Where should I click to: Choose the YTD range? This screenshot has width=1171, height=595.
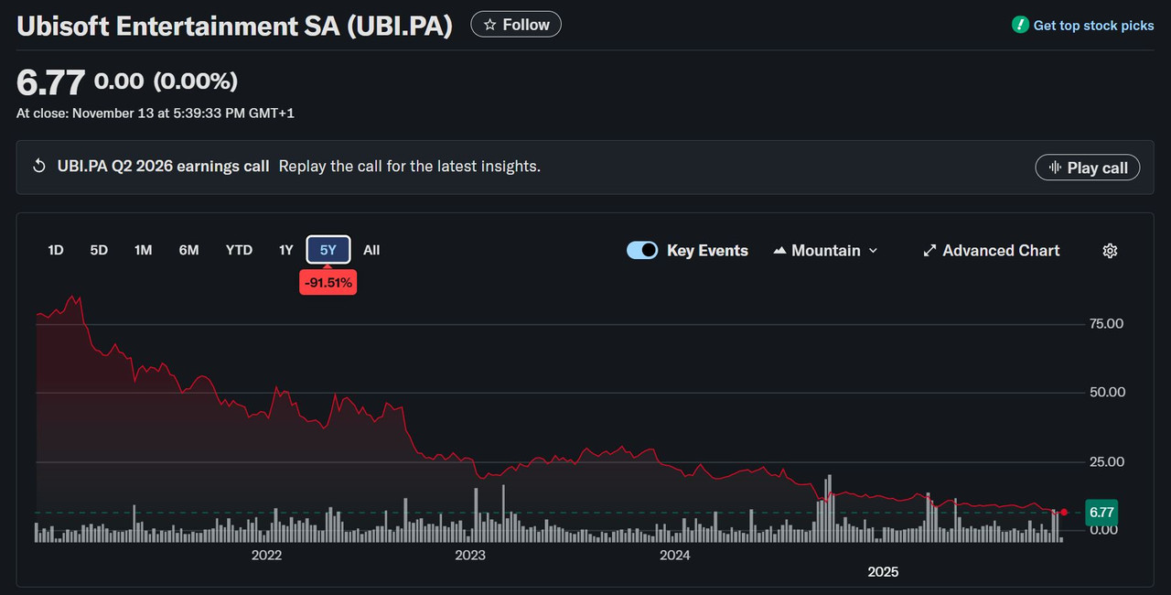tap(239, 250)
